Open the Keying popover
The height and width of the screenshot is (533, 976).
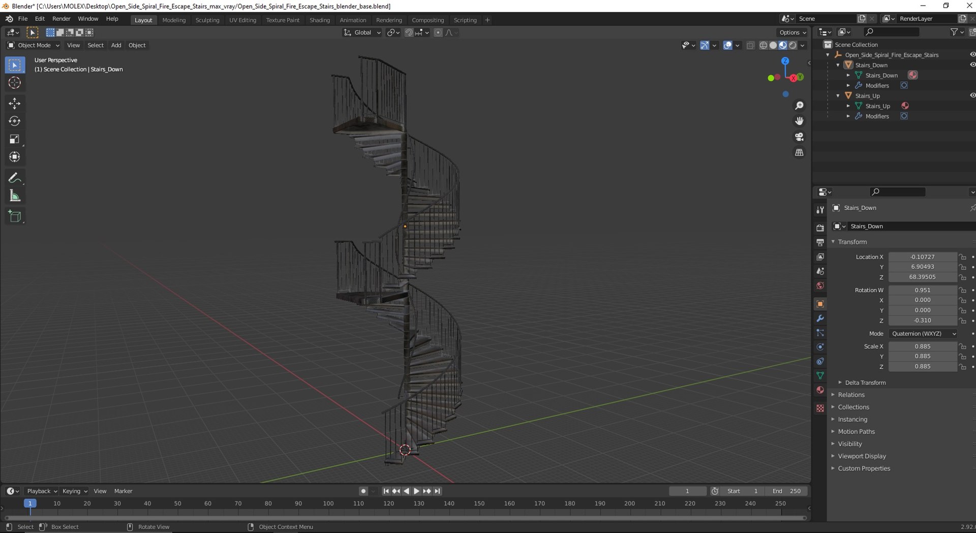tap(74, 491)
